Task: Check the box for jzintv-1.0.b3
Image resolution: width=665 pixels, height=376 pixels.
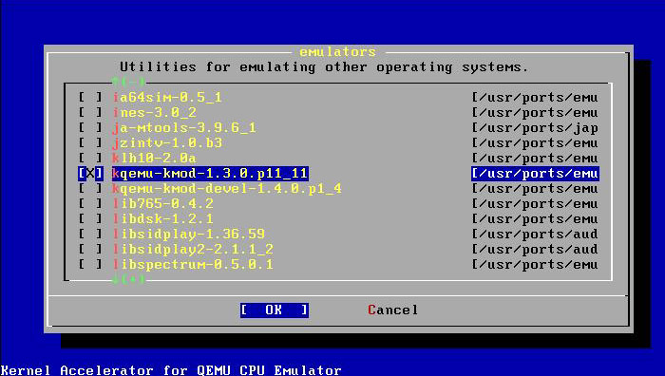Action: [x=90, y=142]
